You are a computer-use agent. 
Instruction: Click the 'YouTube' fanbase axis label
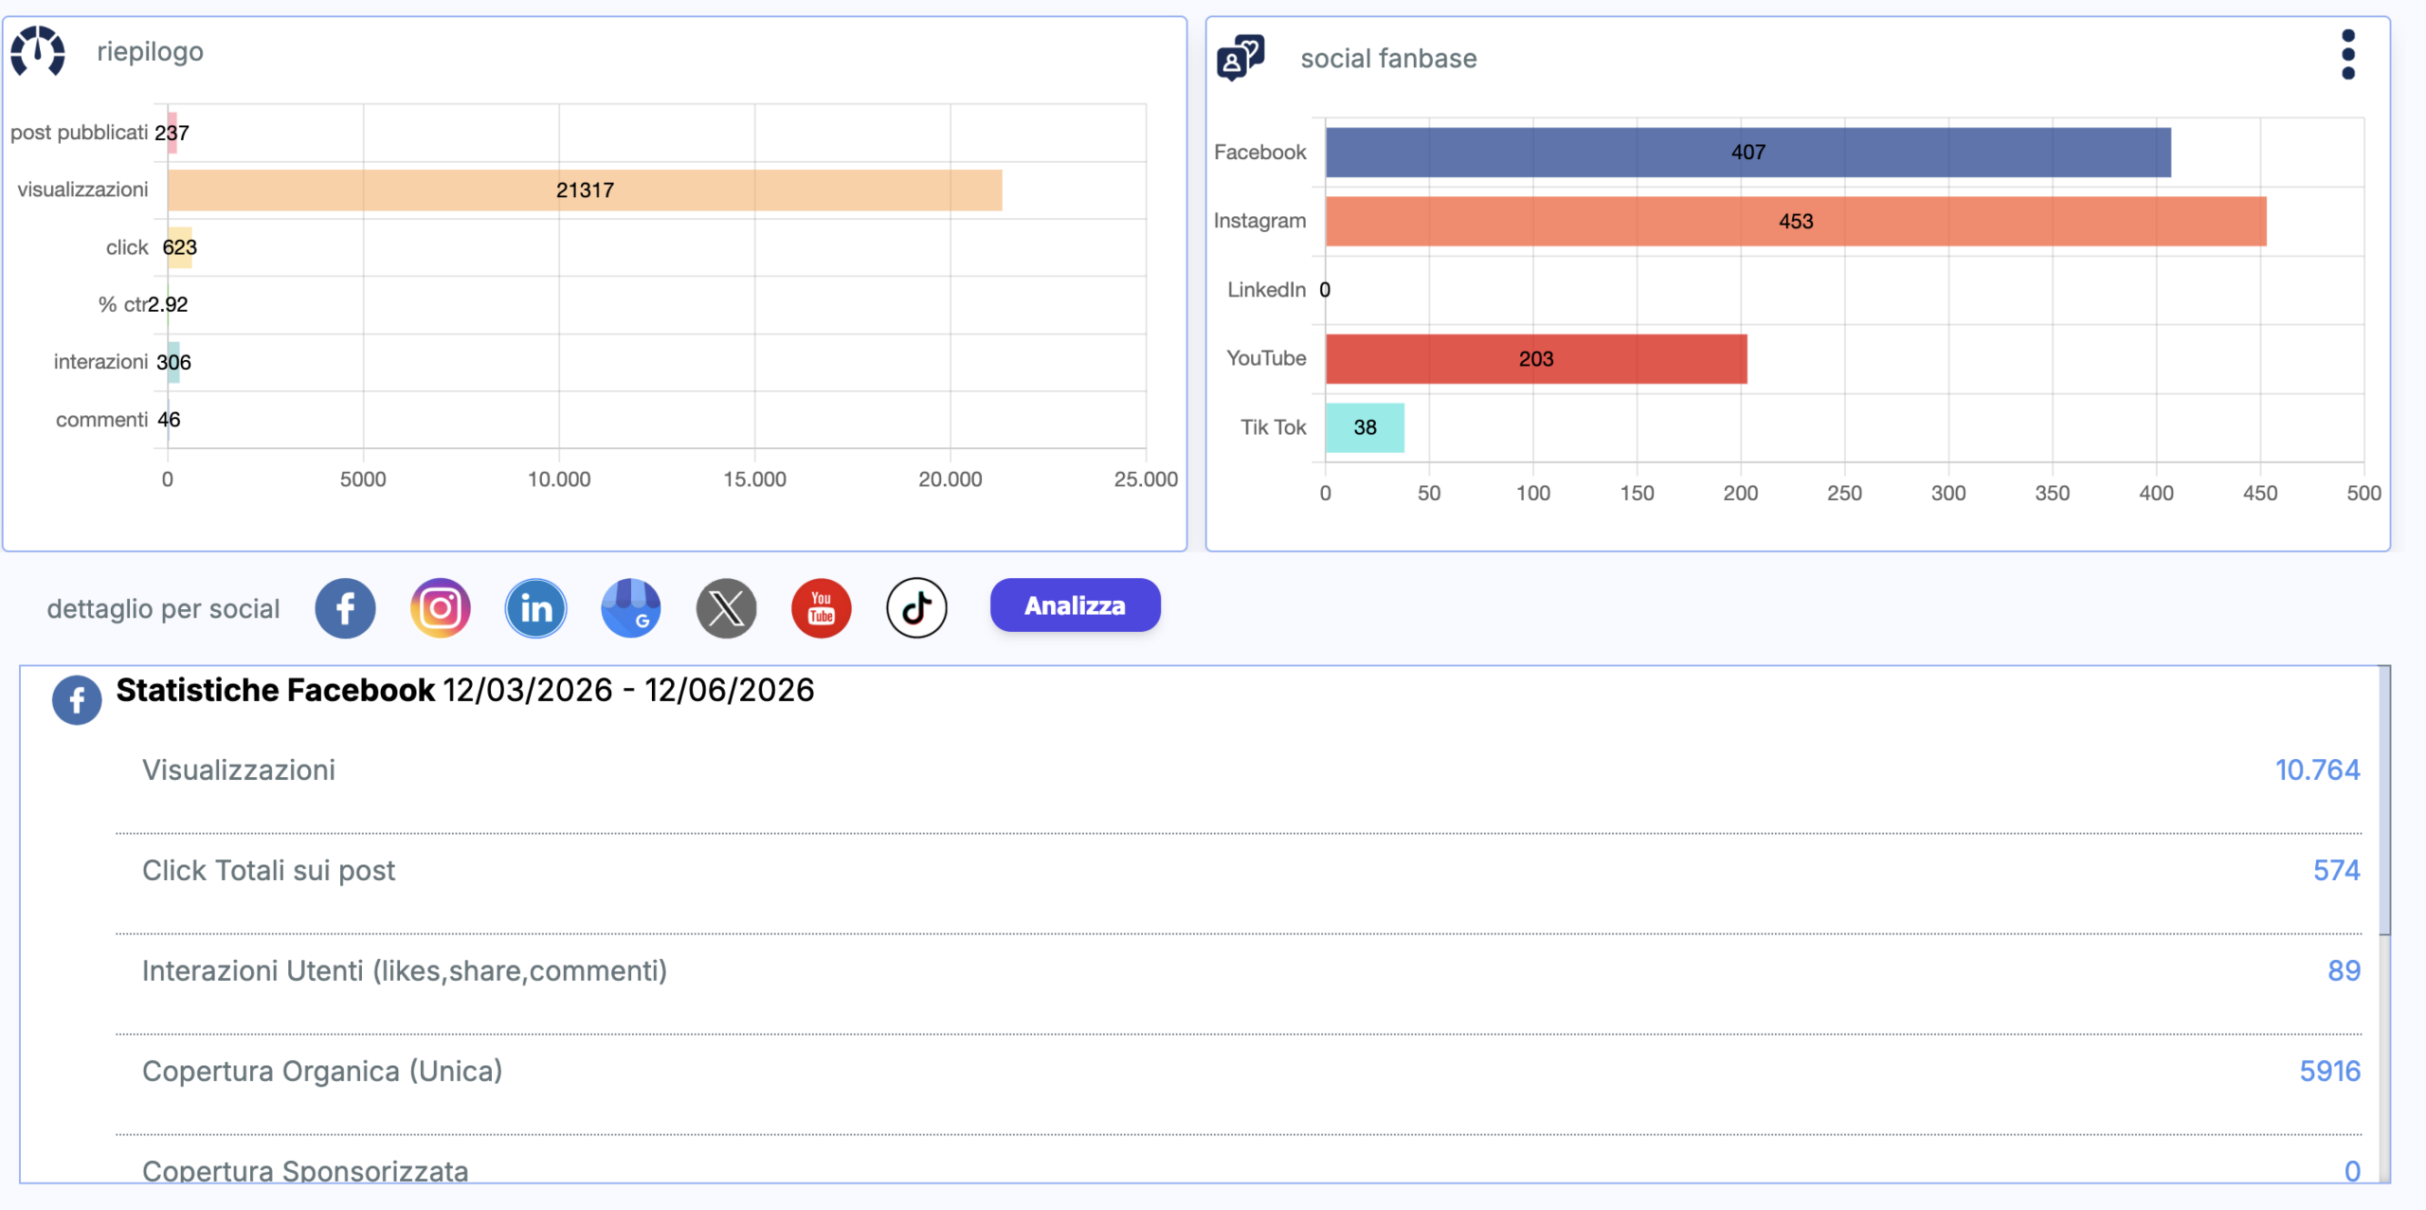click(1266, 358)
